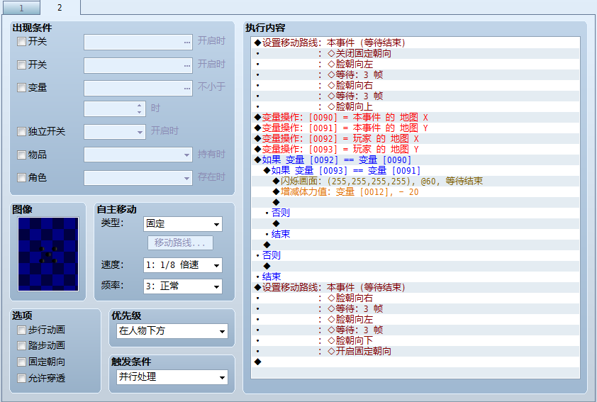This screenshot has width=597, height=402.
Task: Select 如果 变量 [0093] == 变量 [0091] line
Action: [x=415, y=171]
